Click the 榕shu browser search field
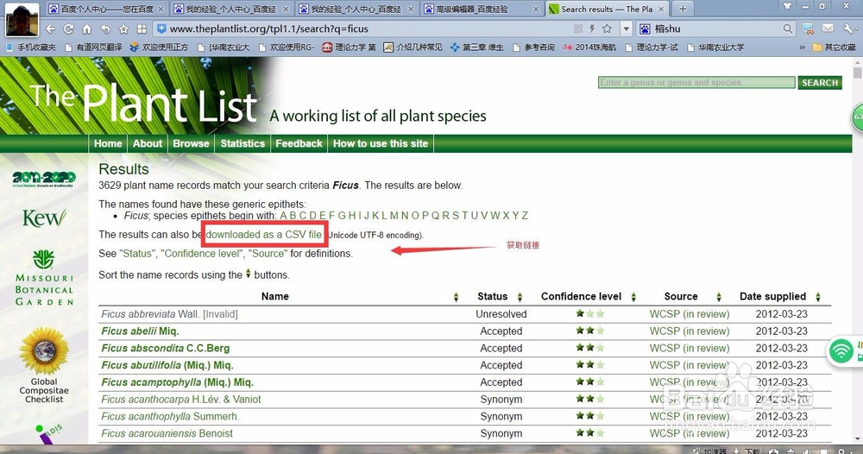Screen dimensions: 863x454 [x=715, y=28]
